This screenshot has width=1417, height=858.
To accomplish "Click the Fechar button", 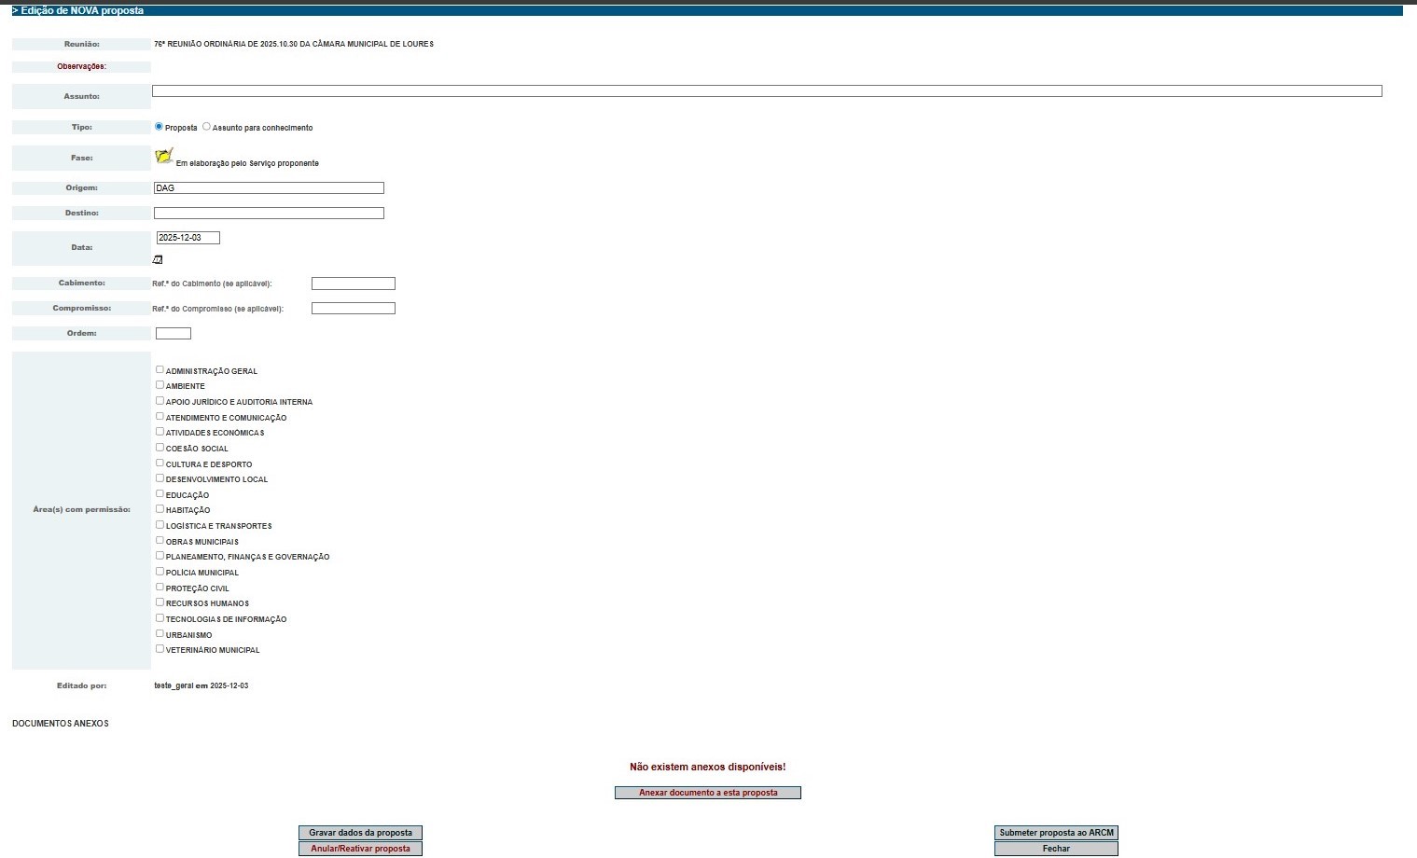I will pyautogui.click(x=1056, y=849).
